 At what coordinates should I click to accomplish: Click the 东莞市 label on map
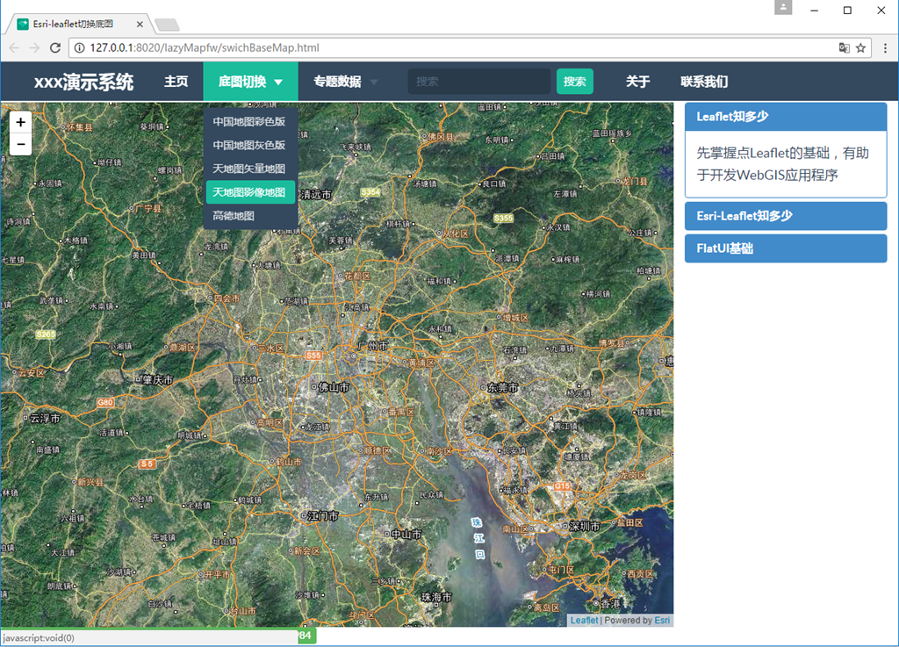click(x=503, y=387)
